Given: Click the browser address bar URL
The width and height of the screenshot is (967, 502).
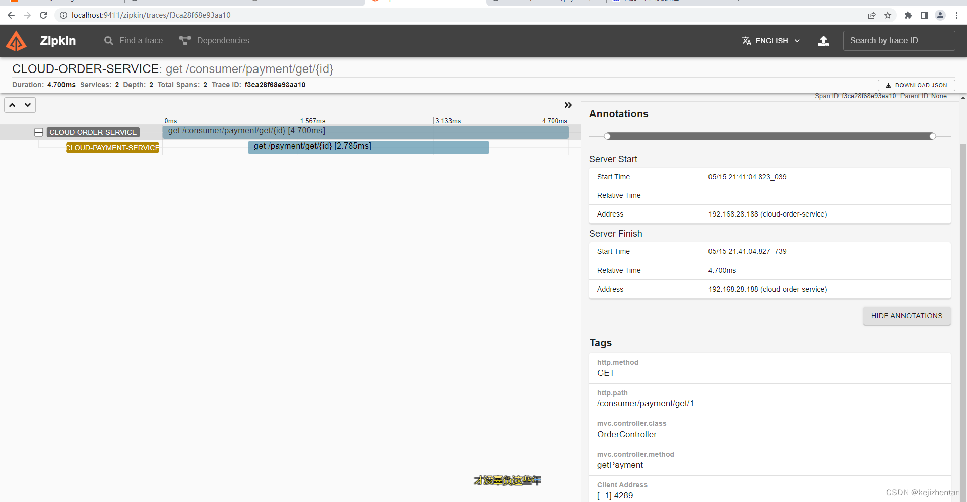Looking at the screenshot, I should click(x=151, y=15).
